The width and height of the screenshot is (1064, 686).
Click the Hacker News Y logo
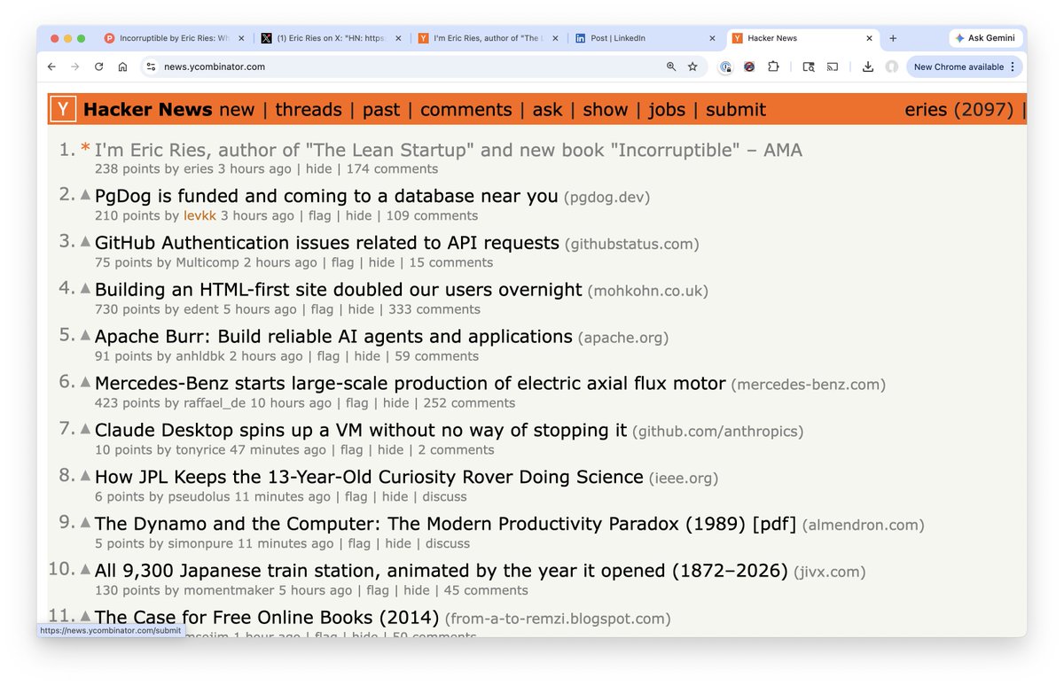[x=64, y=109]
